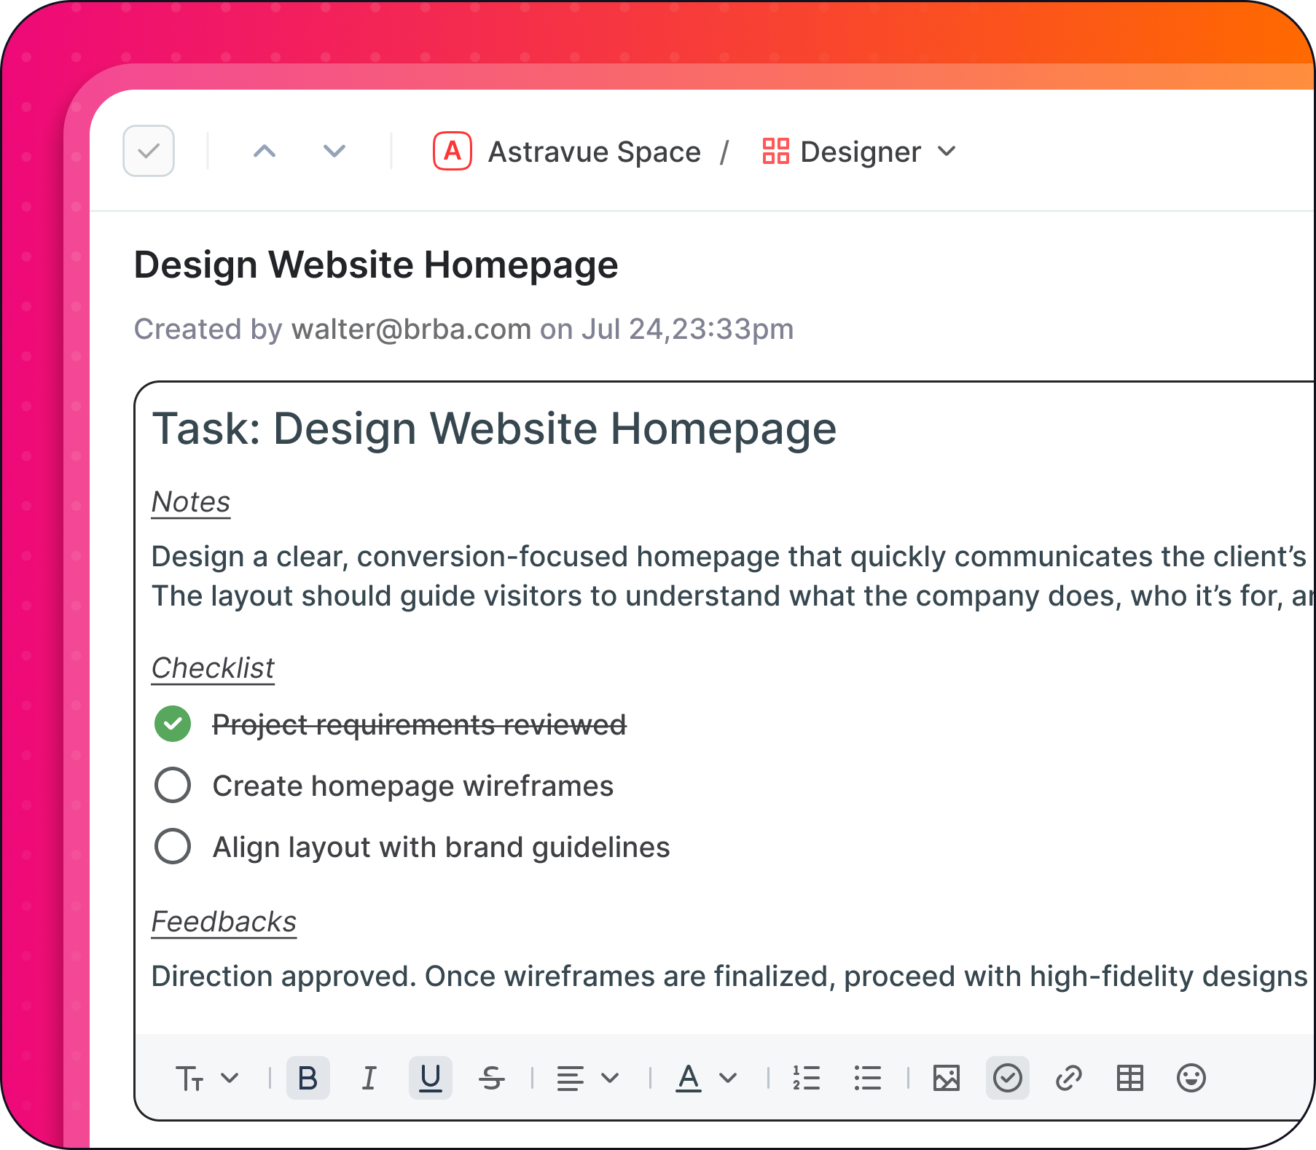Viewport: 1316px width, 1150px height.
Task: Open the text size dropdown
Action: pos(207,1078)
